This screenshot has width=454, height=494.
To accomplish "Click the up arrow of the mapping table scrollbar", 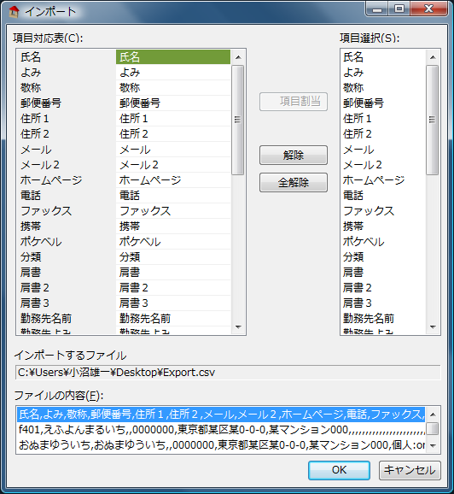I will (x=238, y=57).
